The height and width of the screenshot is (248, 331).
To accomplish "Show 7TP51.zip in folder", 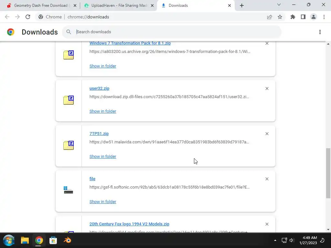I will pos(103,157).
